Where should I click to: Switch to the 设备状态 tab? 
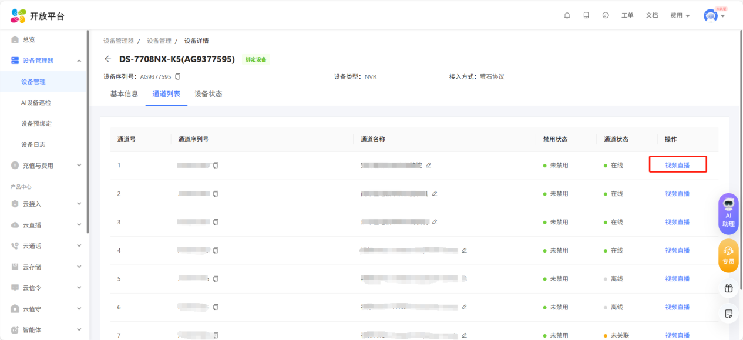click(208, 94)
